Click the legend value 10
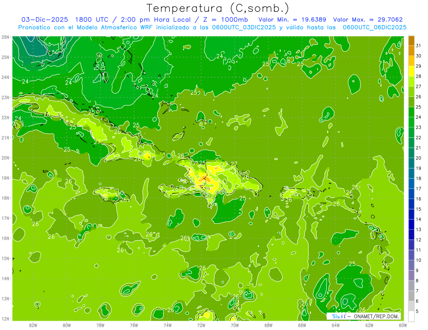 pyautogui.click(x=418, y=260)
